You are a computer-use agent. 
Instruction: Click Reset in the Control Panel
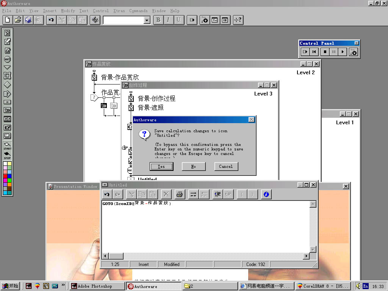tap(314, 52)
